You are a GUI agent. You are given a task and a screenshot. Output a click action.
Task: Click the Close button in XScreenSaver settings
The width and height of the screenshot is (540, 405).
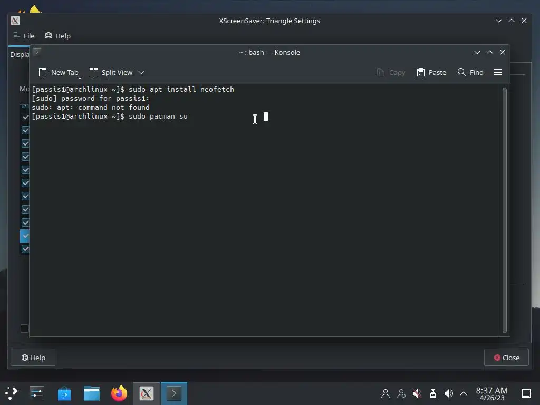(506, 358)
